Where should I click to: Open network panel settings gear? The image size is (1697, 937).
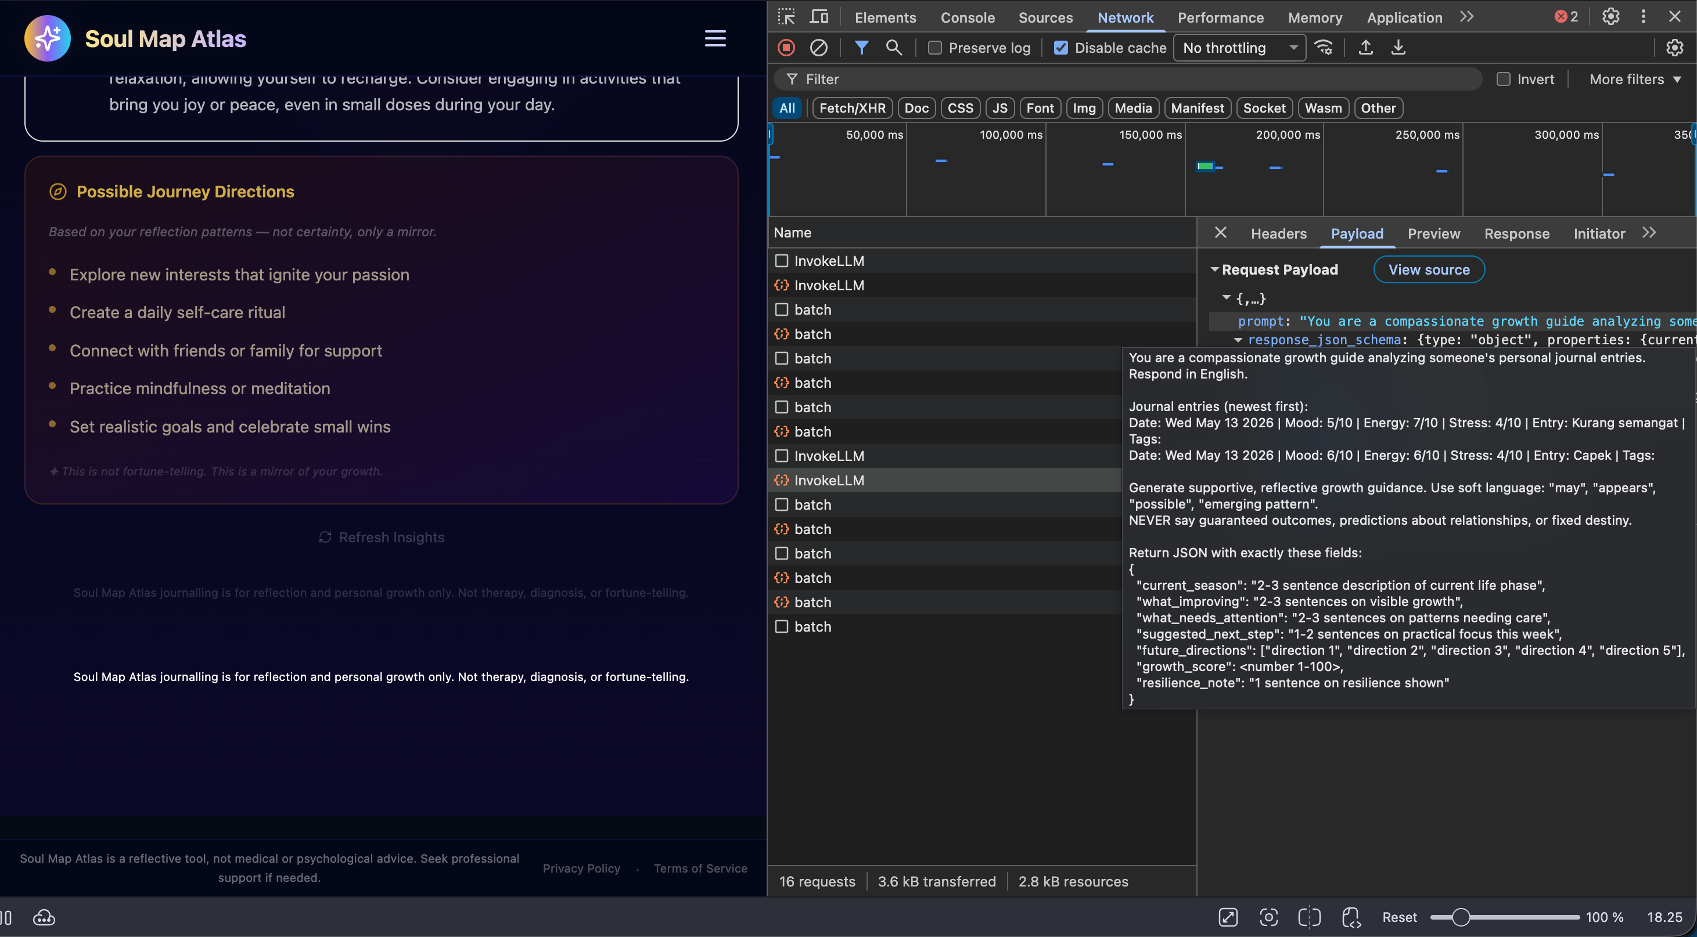[x=1674, y=48]
